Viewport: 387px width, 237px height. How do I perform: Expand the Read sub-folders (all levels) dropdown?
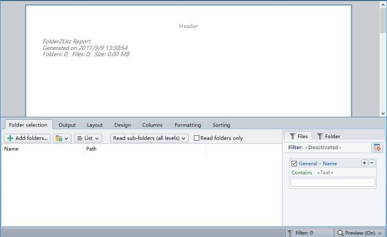click(x=149, y=138)
